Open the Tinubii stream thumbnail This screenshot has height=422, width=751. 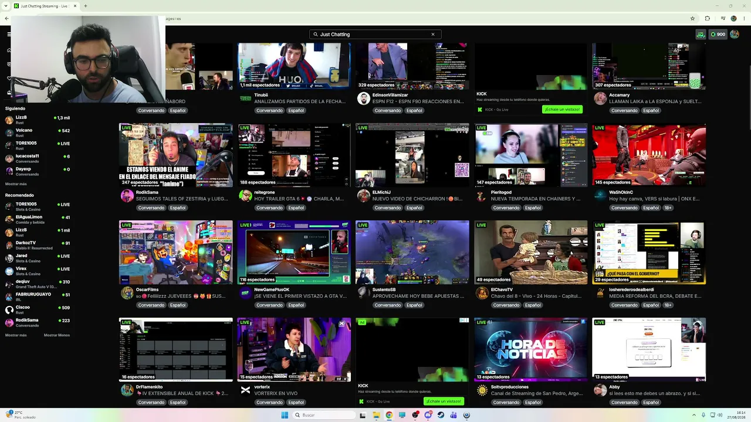pos(294,66)
